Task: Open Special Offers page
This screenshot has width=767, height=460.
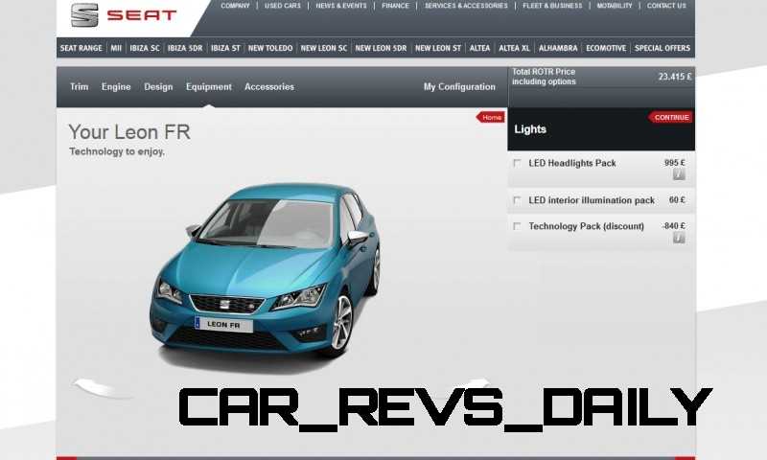Action: pyautogui.click(x=662, y=48)
